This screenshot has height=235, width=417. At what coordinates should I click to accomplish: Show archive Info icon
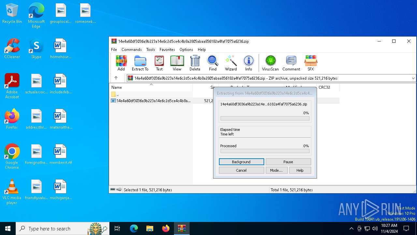click(249, 63)
